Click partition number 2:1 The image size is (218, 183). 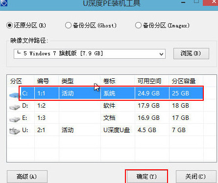coord(41,130)
